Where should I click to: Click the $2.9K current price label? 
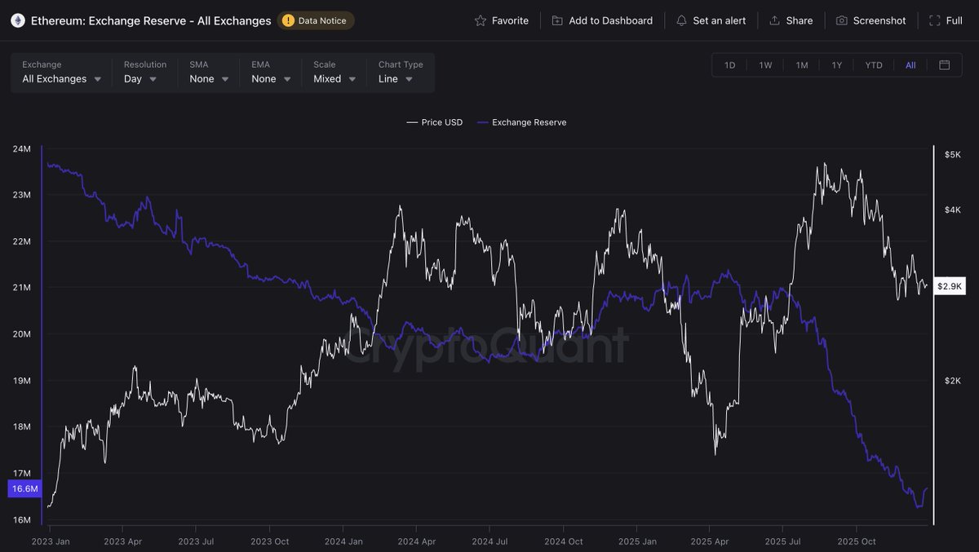click(950, 286)
